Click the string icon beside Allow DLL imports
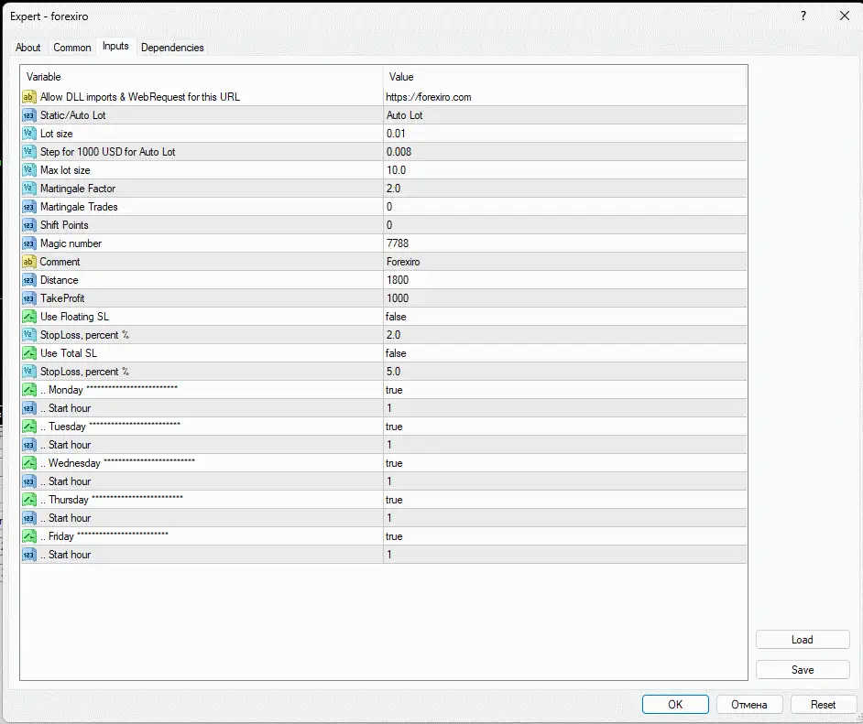Screen dimensions: 863x724 click(x=28, y=97)
